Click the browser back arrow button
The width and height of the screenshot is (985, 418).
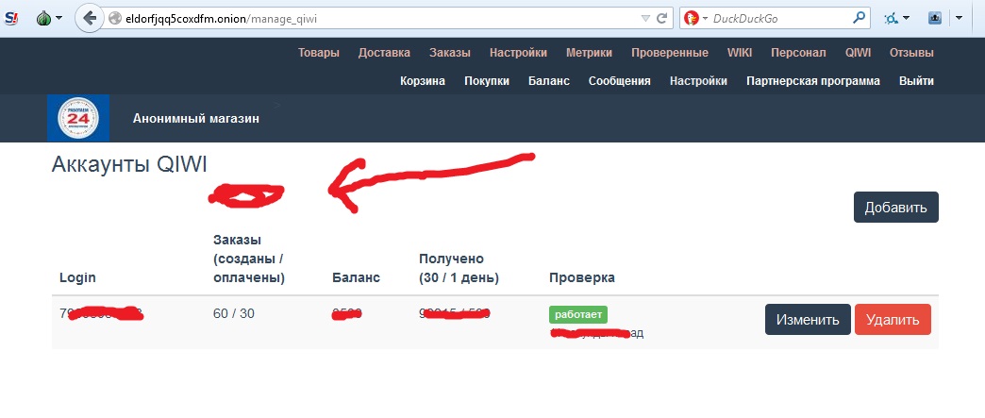(90, 18)
